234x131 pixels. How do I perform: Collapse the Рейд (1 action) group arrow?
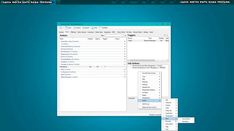pyautogui.click(x=125, y=70)
